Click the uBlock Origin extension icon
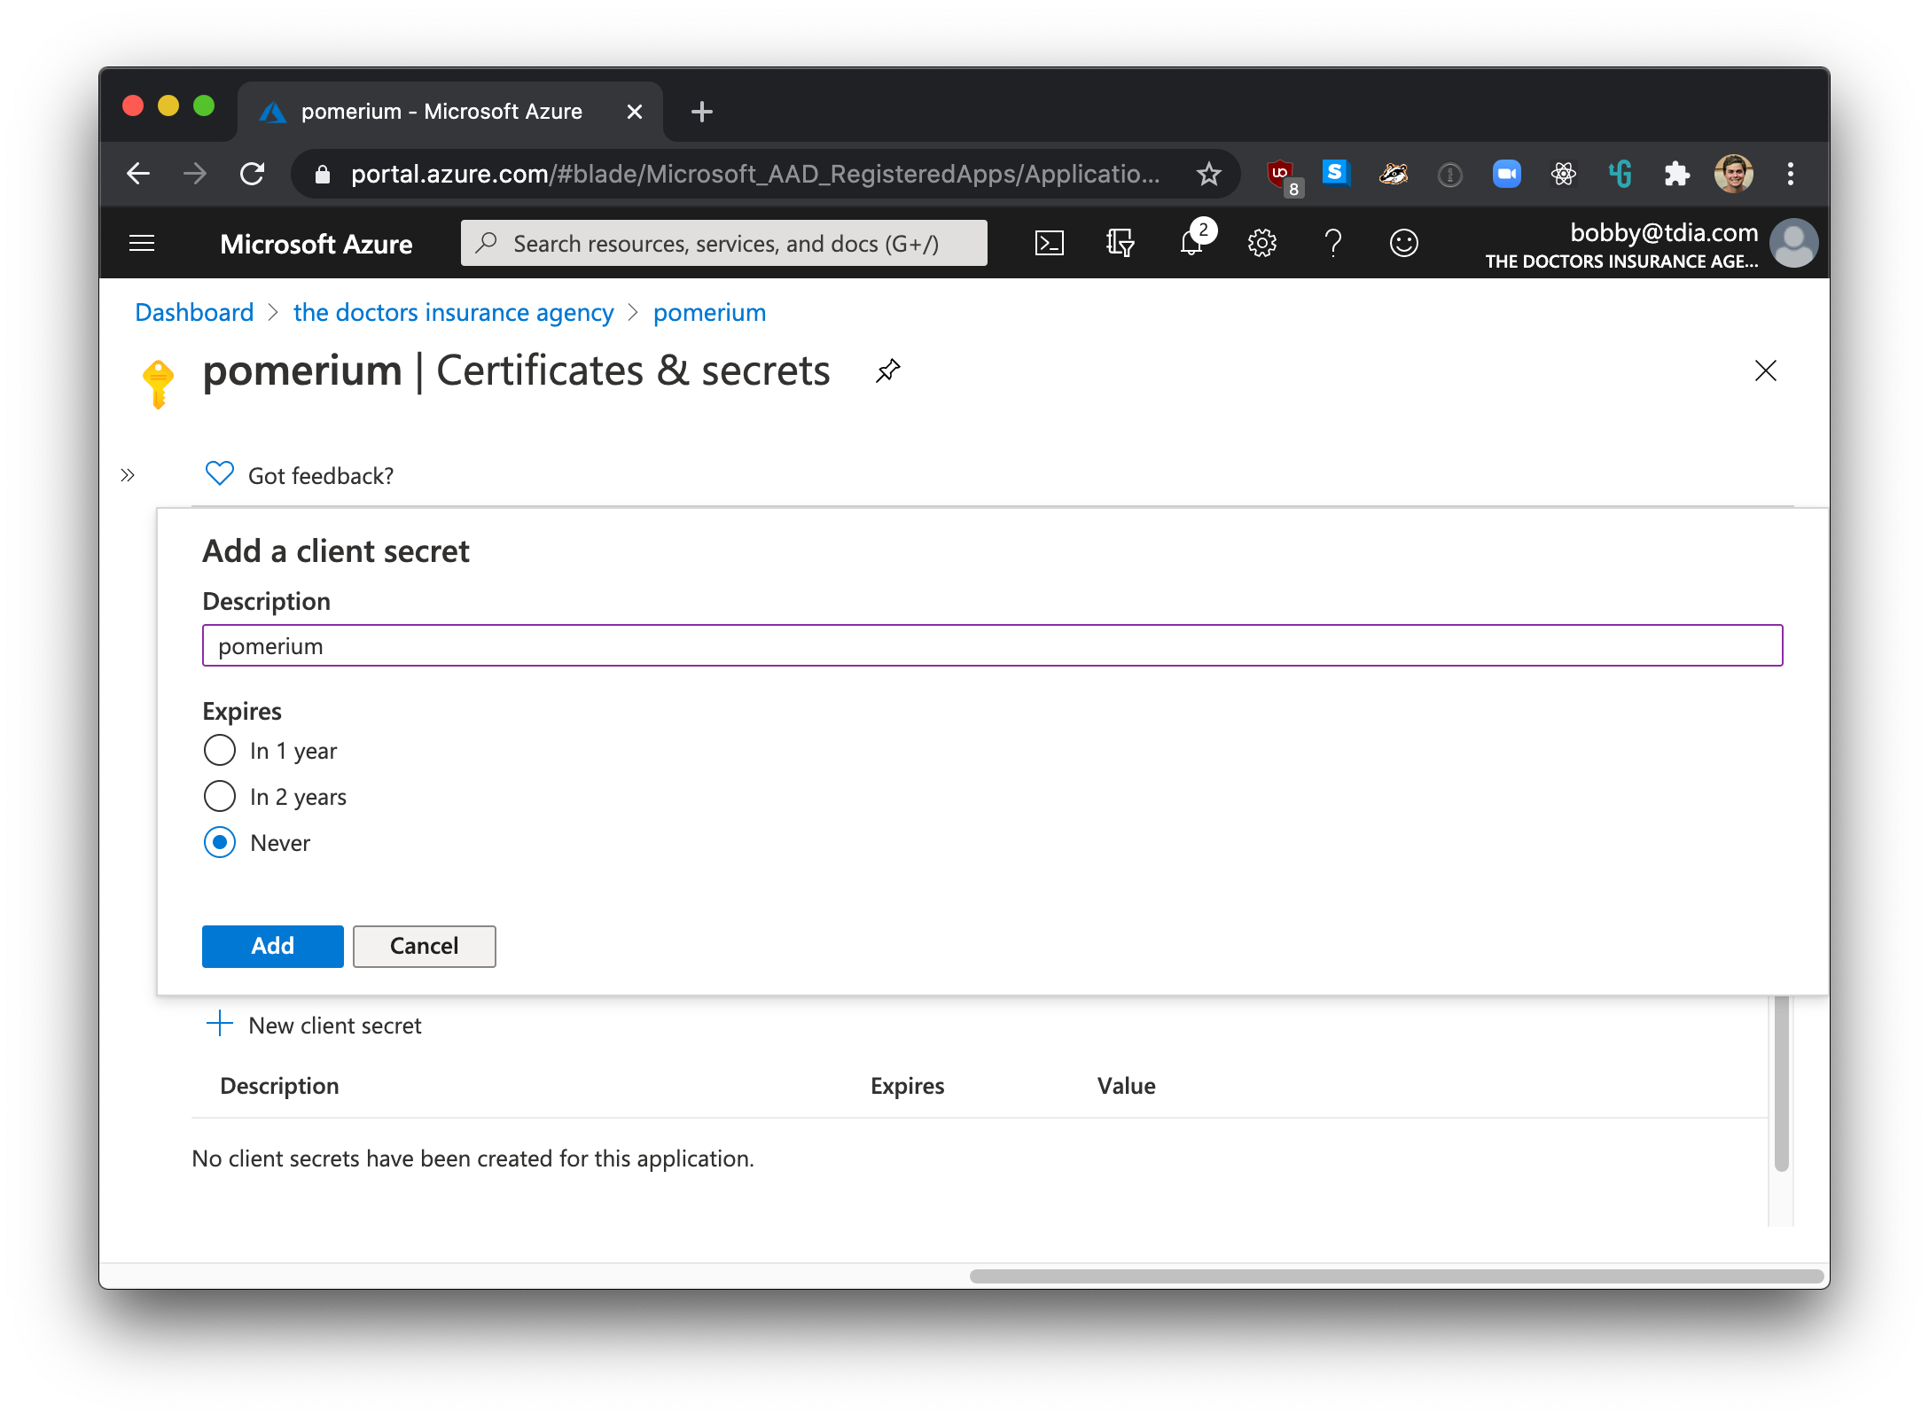The width and height of the screenshot is (1929, 1420). pos(1281,176)
